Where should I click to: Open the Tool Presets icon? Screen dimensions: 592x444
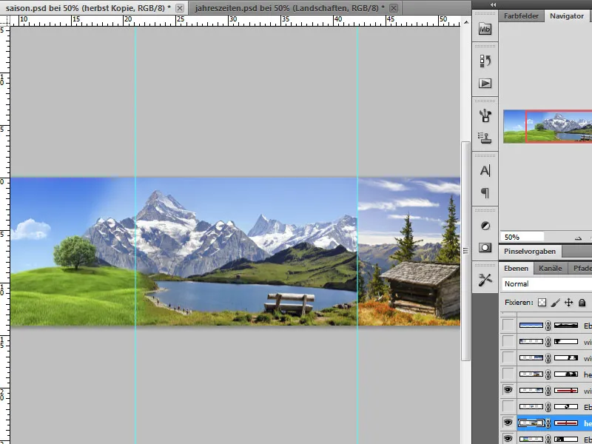pos(485,280)
